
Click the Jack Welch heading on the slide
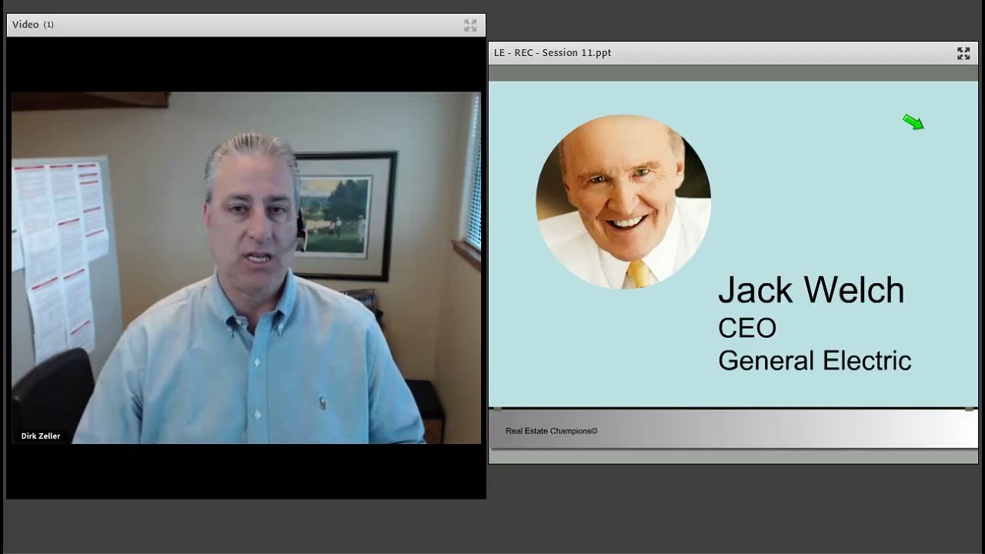pos(811,291)
